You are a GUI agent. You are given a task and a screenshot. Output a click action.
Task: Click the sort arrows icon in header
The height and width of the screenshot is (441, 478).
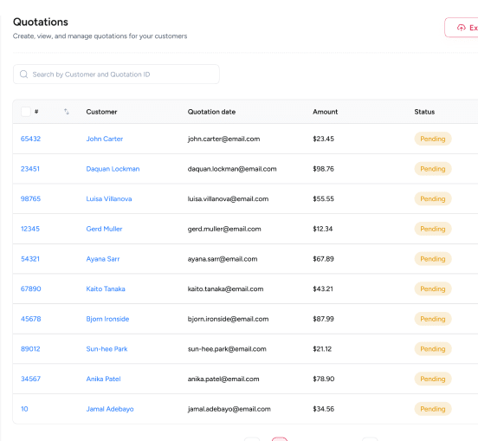[67, 112]
